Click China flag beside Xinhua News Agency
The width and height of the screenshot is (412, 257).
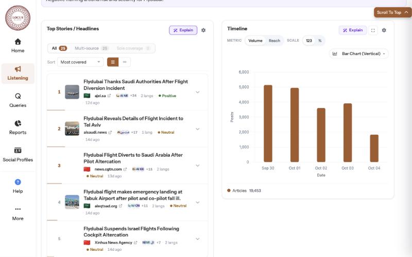tap(87, 243)
